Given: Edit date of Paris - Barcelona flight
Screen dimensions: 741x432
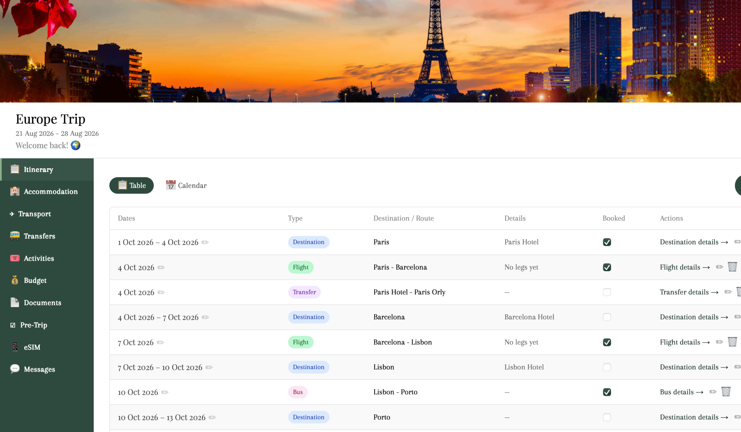Looking at the screenshot, I should [x=161, y=267].
